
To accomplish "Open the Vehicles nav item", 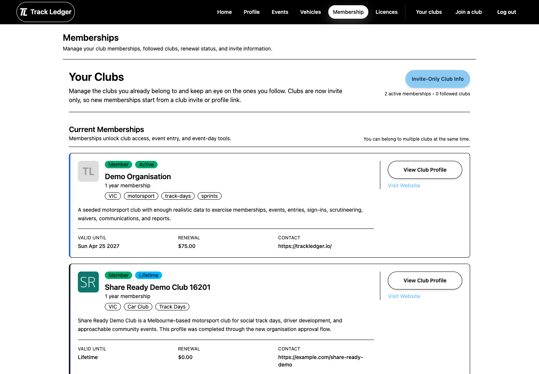I will [310, 12].
